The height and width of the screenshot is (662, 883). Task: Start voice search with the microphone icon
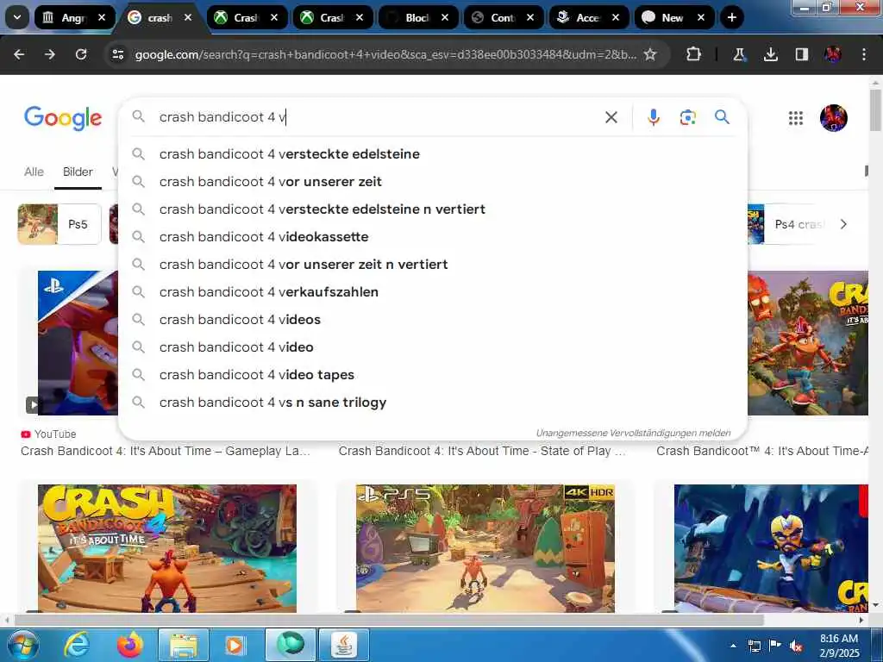coord(654,117)
